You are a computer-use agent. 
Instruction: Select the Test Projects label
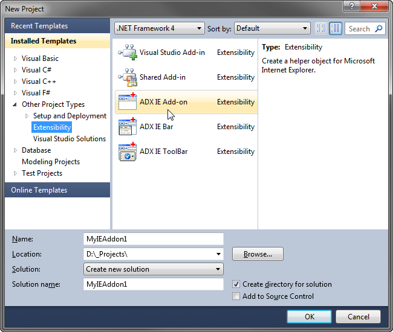coord(42,173)
